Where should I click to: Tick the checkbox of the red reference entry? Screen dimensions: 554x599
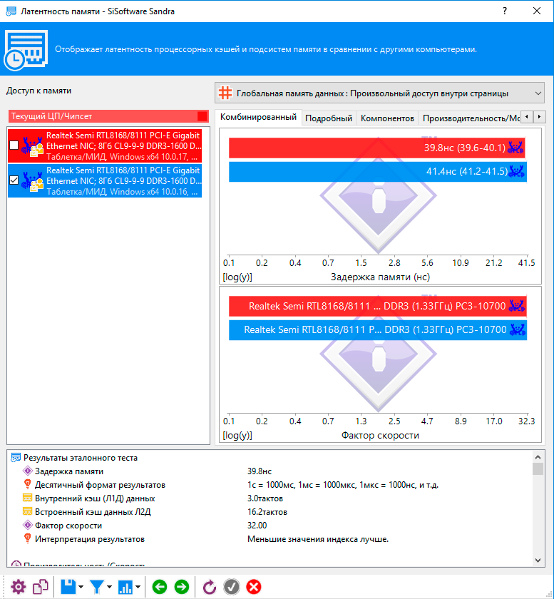click(14, 145)
